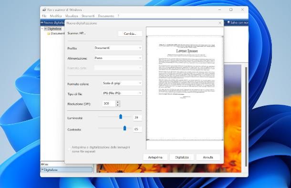
Task: Click the Luminosità value field
Action: click(x=137, y=118)
